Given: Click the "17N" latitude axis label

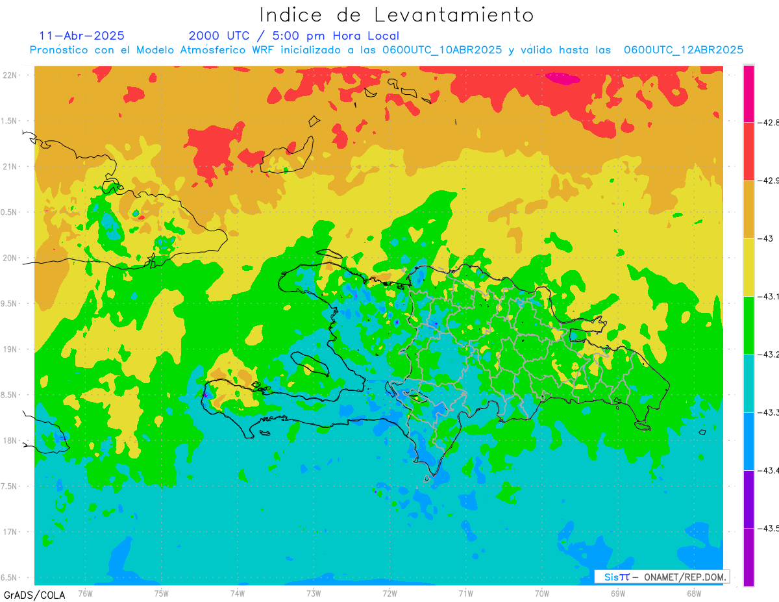Looking at the screenshot, I should click(x=10, y=532).
